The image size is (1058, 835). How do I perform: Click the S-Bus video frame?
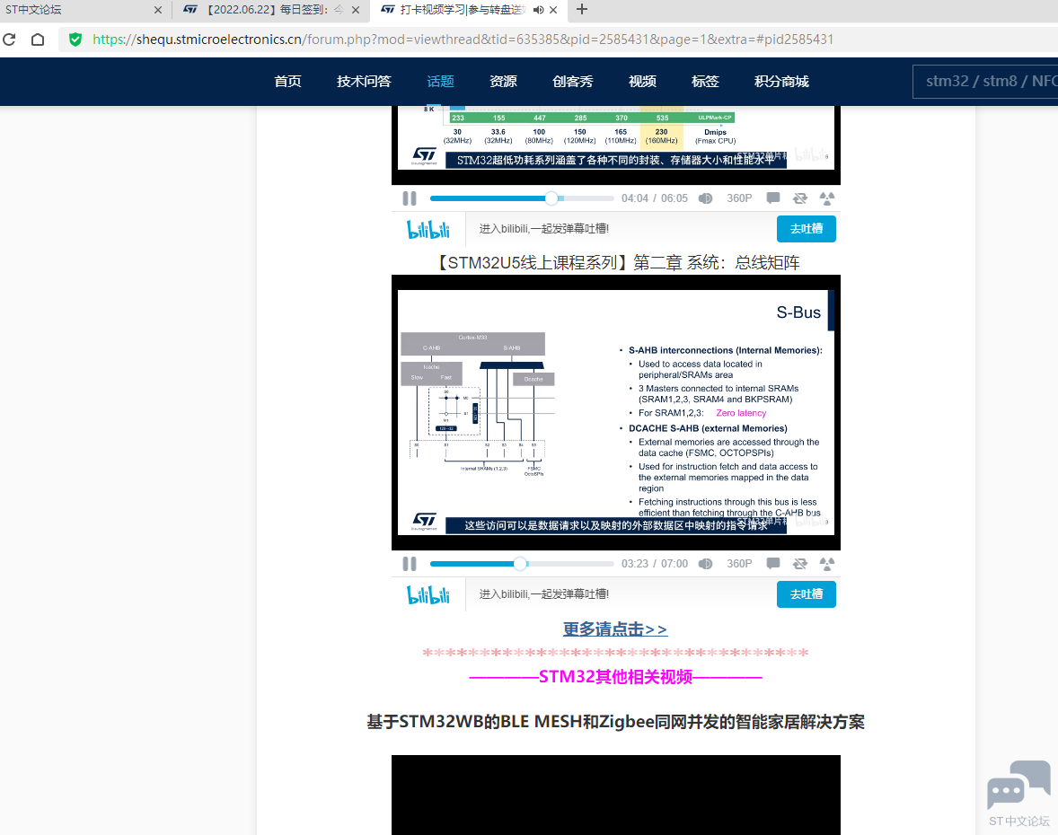(x=615, y=412)
